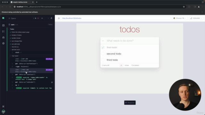Click the failed tests count indicator
Viewport: 205px width, 115px height.
pyautogui.click(x=39, y=18)
